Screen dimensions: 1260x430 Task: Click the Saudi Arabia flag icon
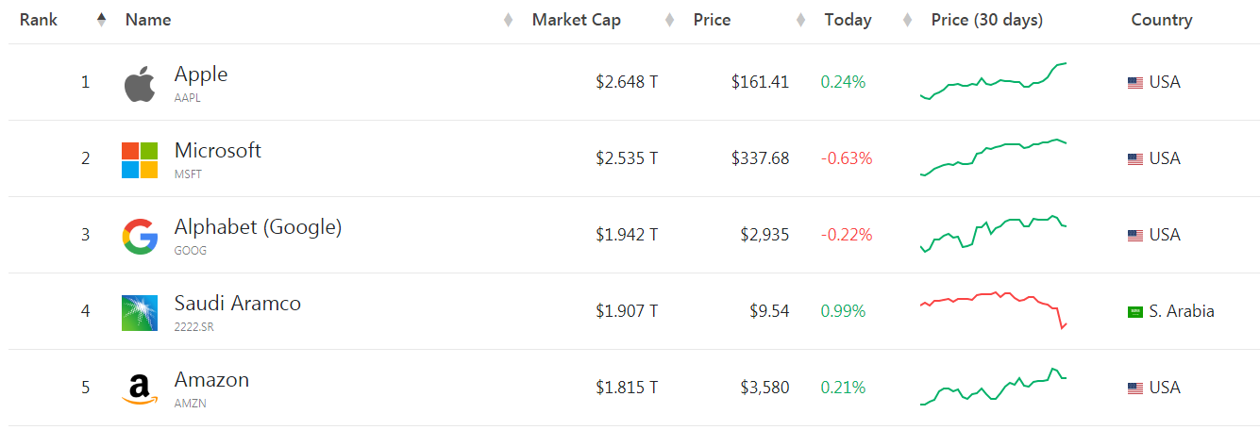click(1135, 312)
